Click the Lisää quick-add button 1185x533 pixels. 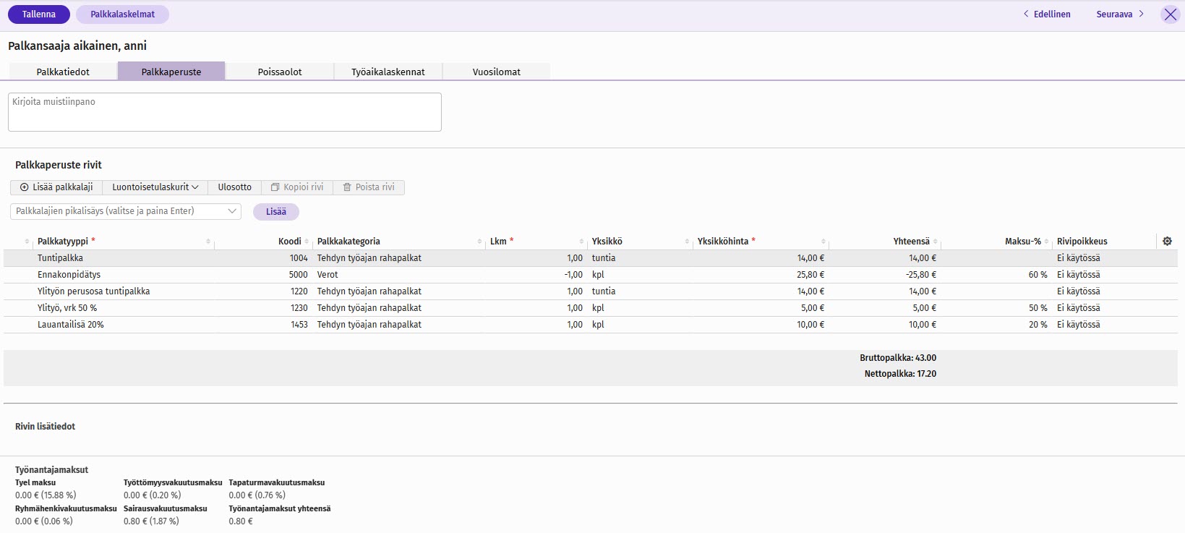click(276, 212)
